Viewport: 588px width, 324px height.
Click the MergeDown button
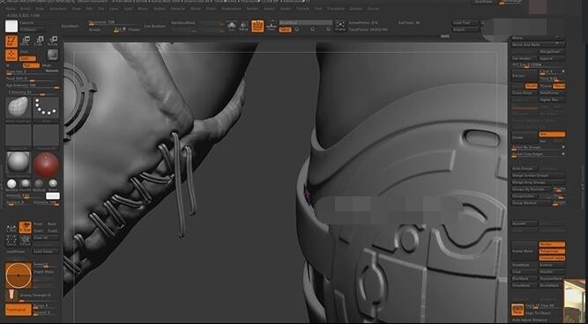552,52
